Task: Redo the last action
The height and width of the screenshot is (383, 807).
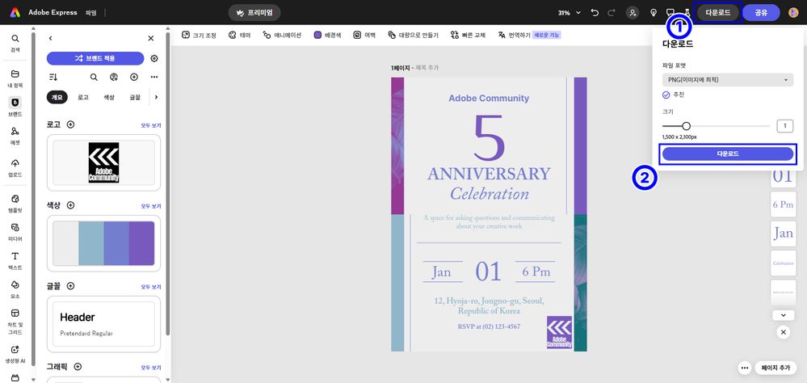Action: pos(612,12)
